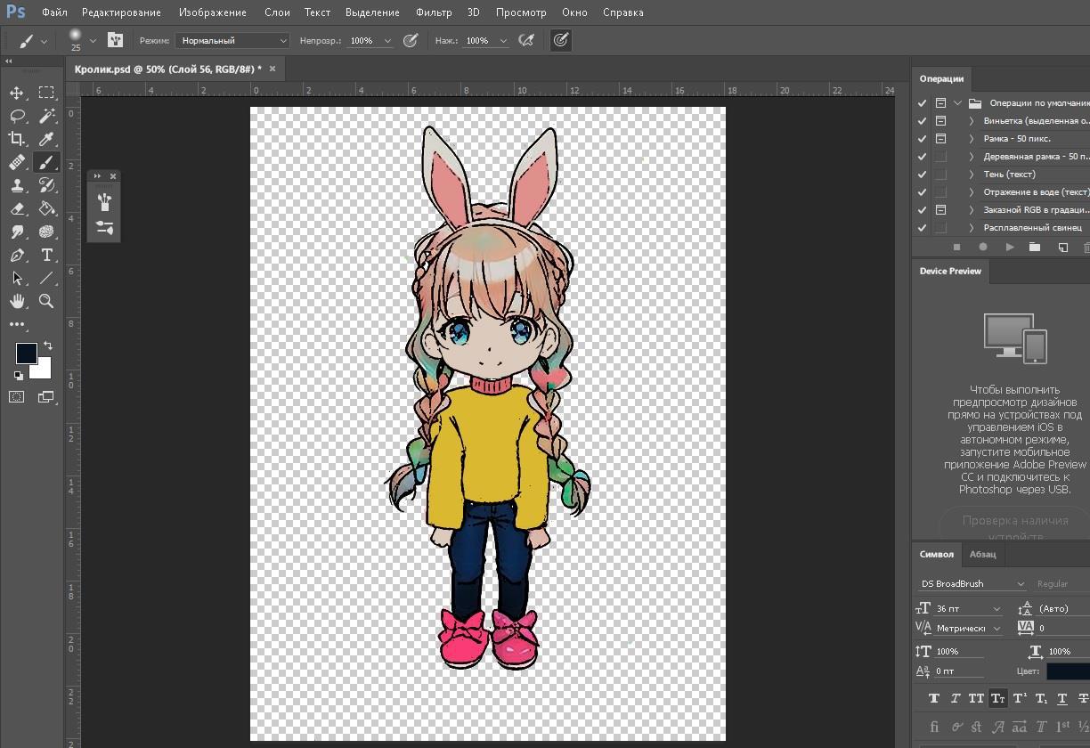Screen dimensions: 1090x748
Task: Open the brush blending Режим dropdown
Action: coord(232,41)
